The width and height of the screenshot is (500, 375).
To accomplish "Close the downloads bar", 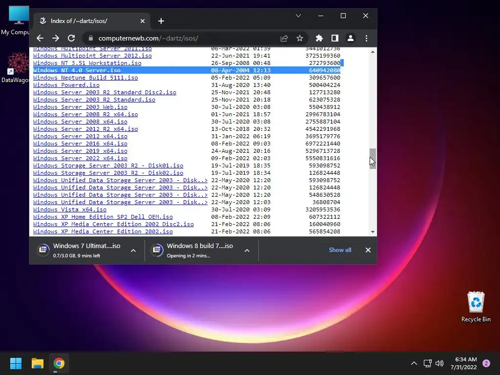I will tap(368, 250).
